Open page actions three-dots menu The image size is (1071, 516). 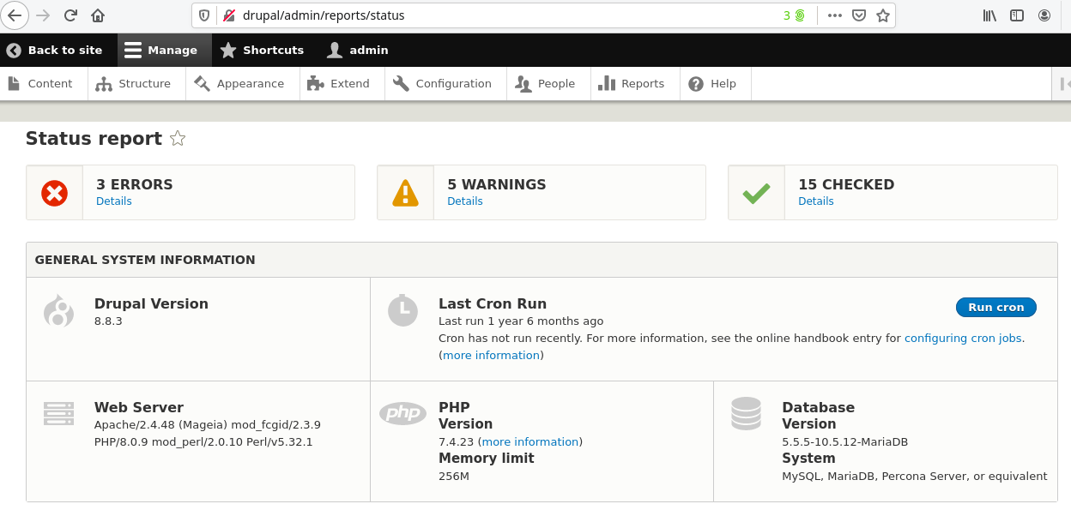834,15
